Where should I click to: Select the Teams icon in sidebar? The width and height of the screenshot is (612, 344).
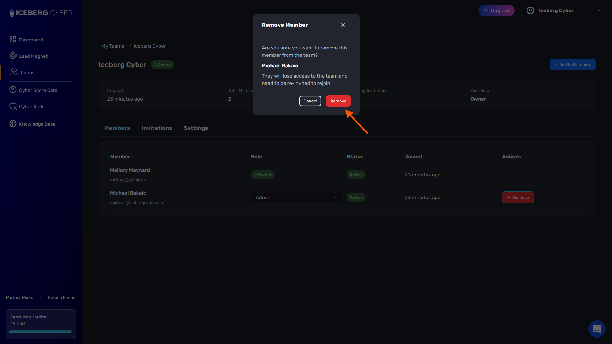[x=14, y=72]
